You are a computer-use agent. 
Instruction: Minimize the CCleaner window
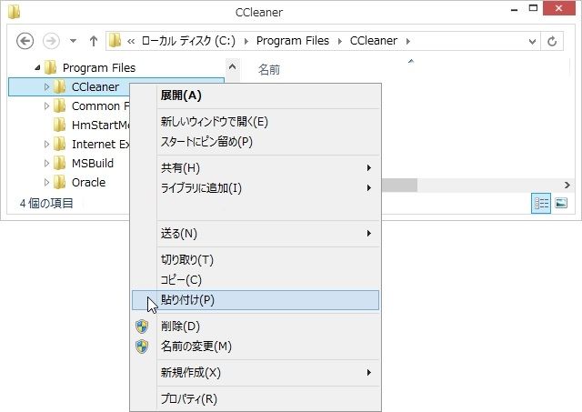[515, 10]
